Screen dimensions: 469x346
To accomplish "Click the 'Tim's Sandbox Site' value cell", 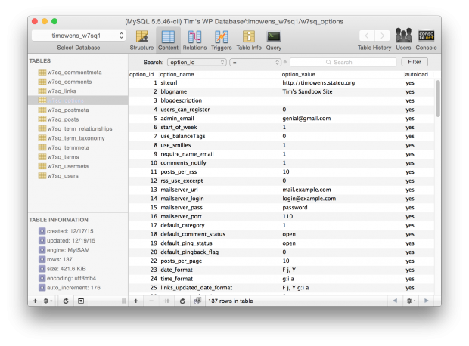I will click(307, 91).
